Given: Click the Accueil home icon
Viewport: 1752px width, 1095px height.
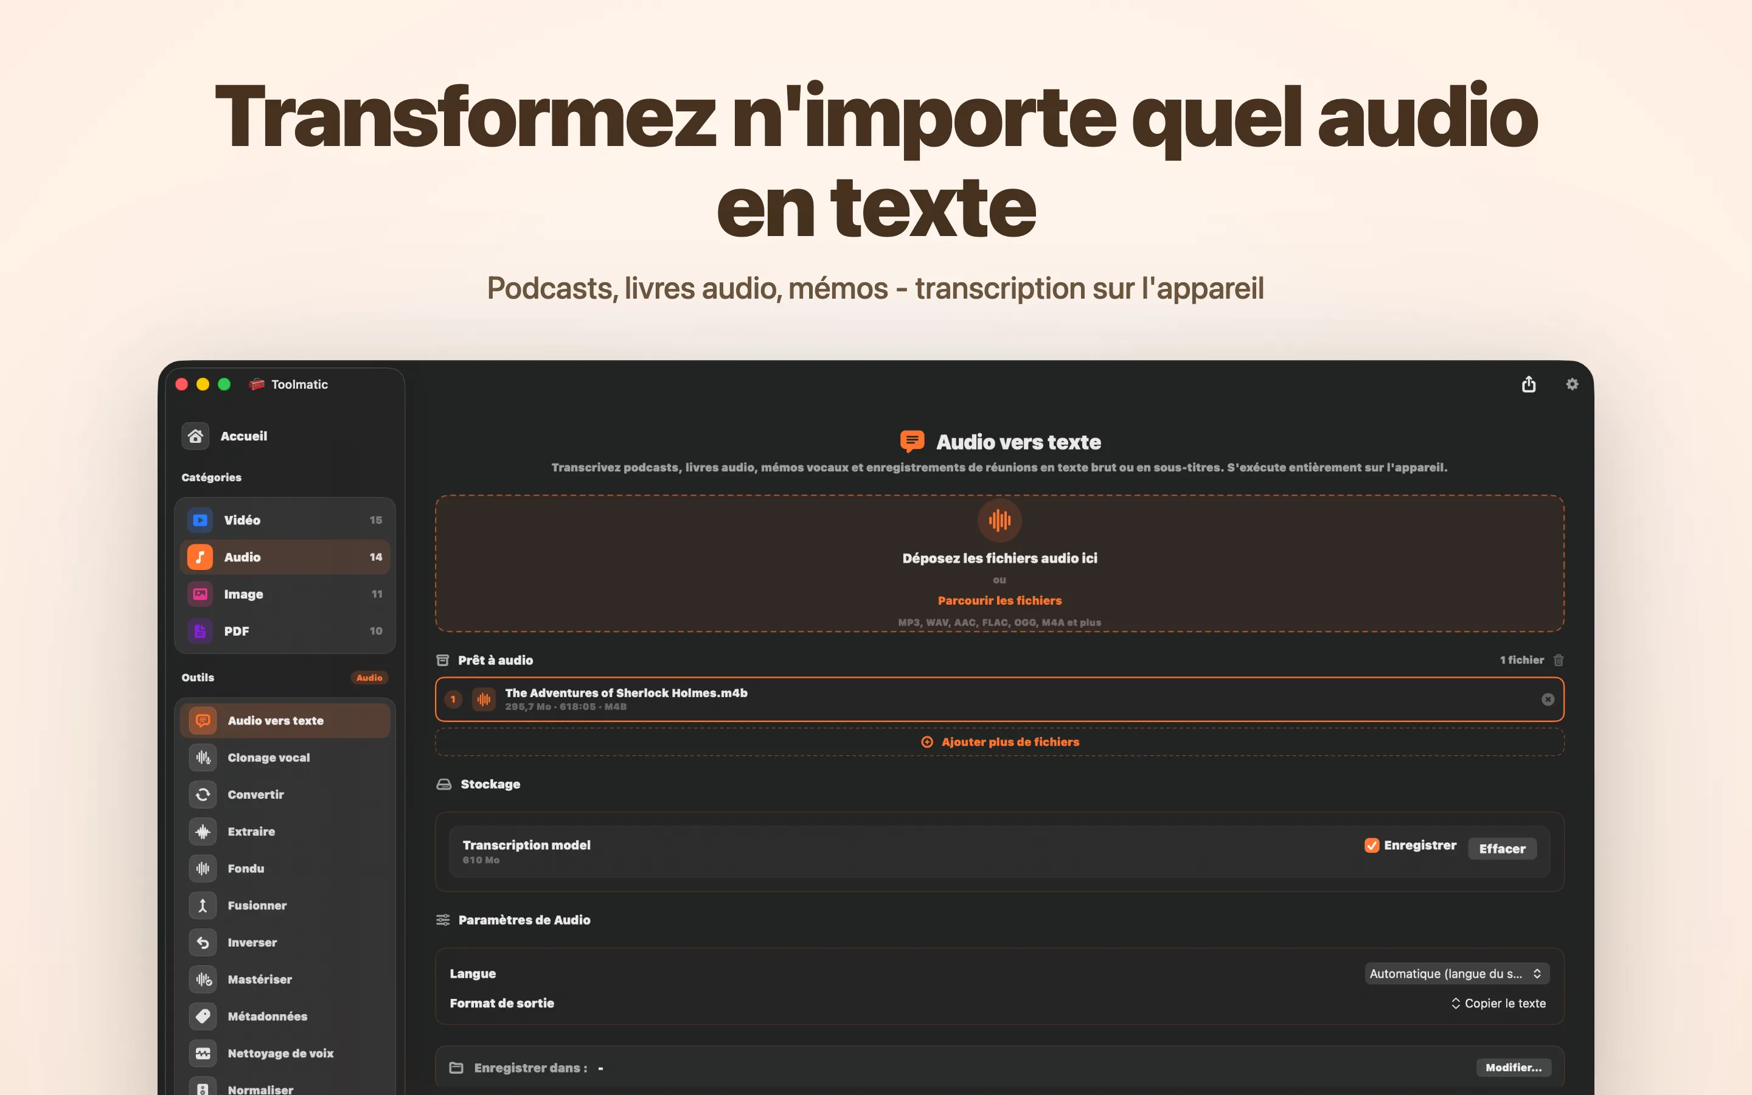Looking at the screenshot, I should coord(195,436).
